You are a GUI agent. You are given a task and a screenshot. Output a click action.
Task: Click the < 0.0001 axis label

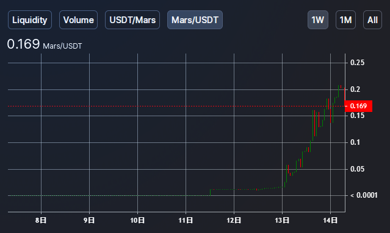(364, 195)
